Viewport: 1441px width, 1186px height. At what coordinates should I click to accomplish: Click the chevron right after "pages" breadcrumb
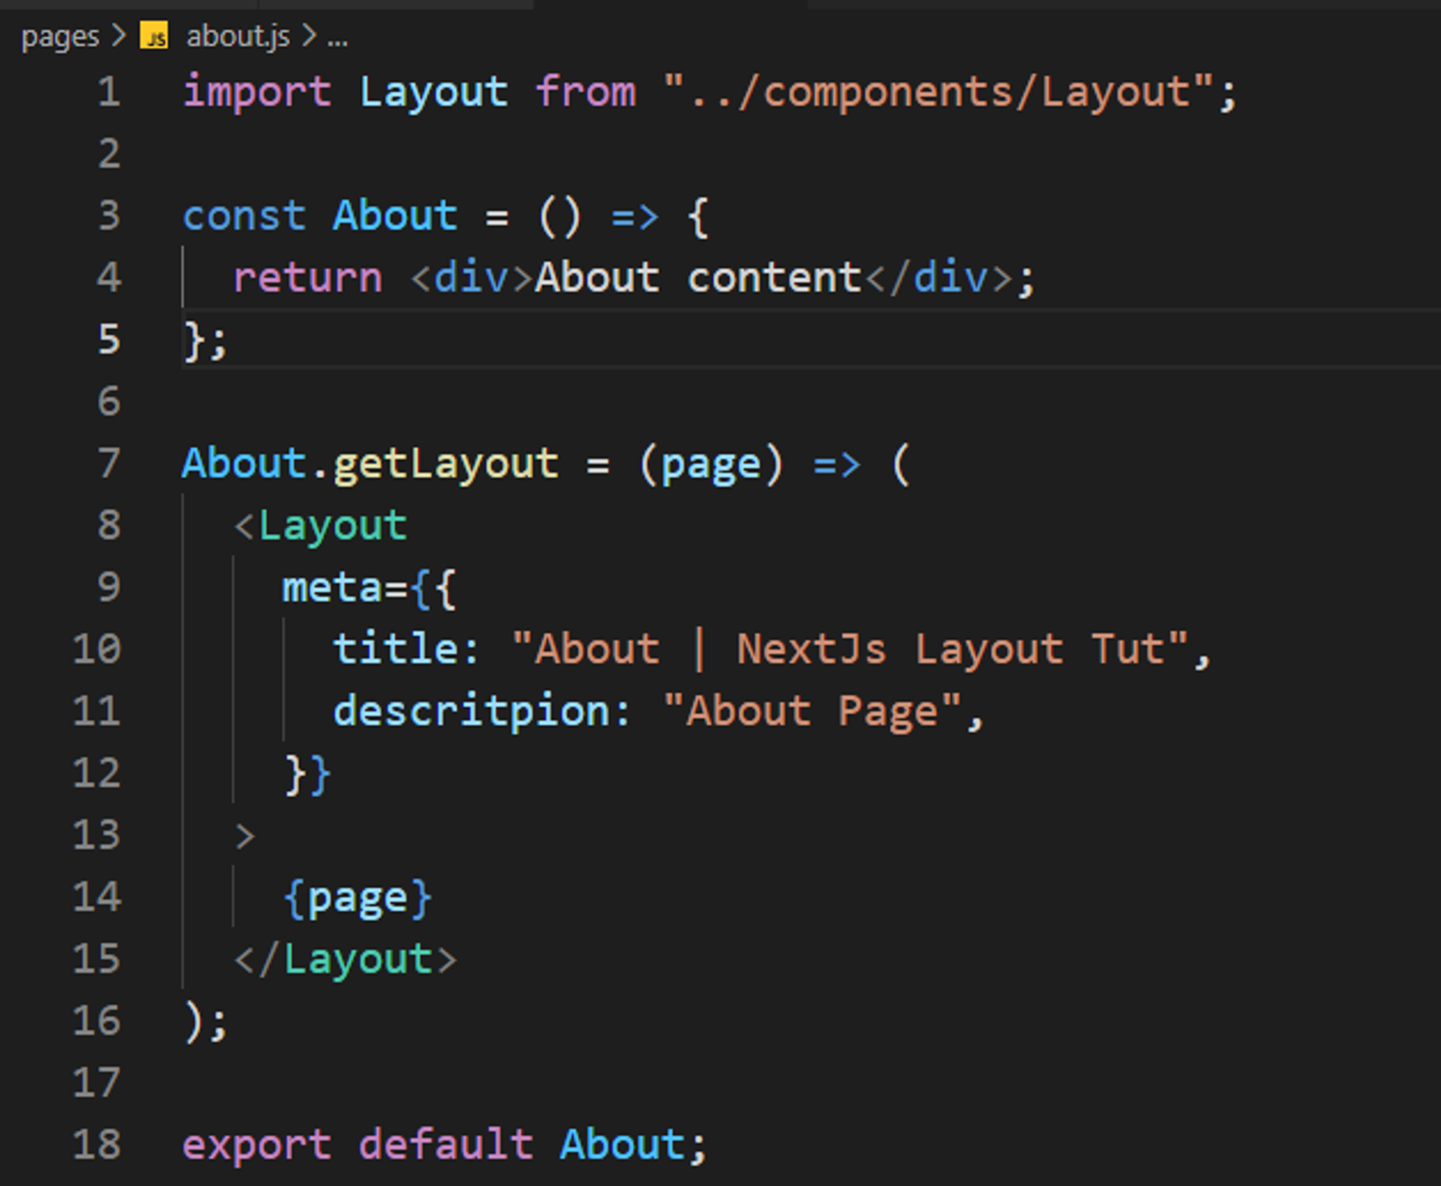click(119, 36)
